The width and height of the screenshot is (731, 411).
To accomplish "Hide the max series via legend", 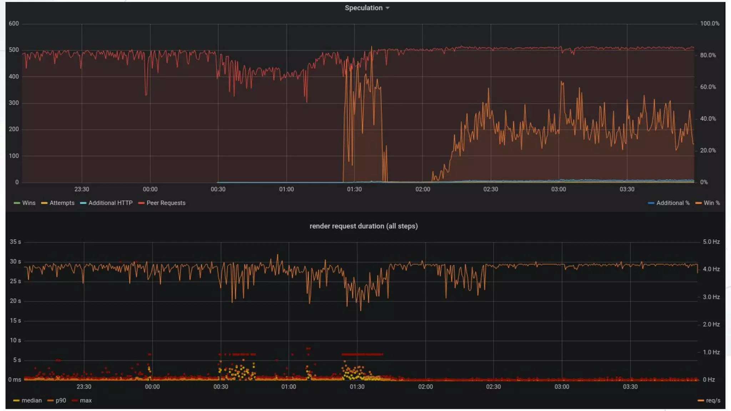I will click(x=86, y=401).
